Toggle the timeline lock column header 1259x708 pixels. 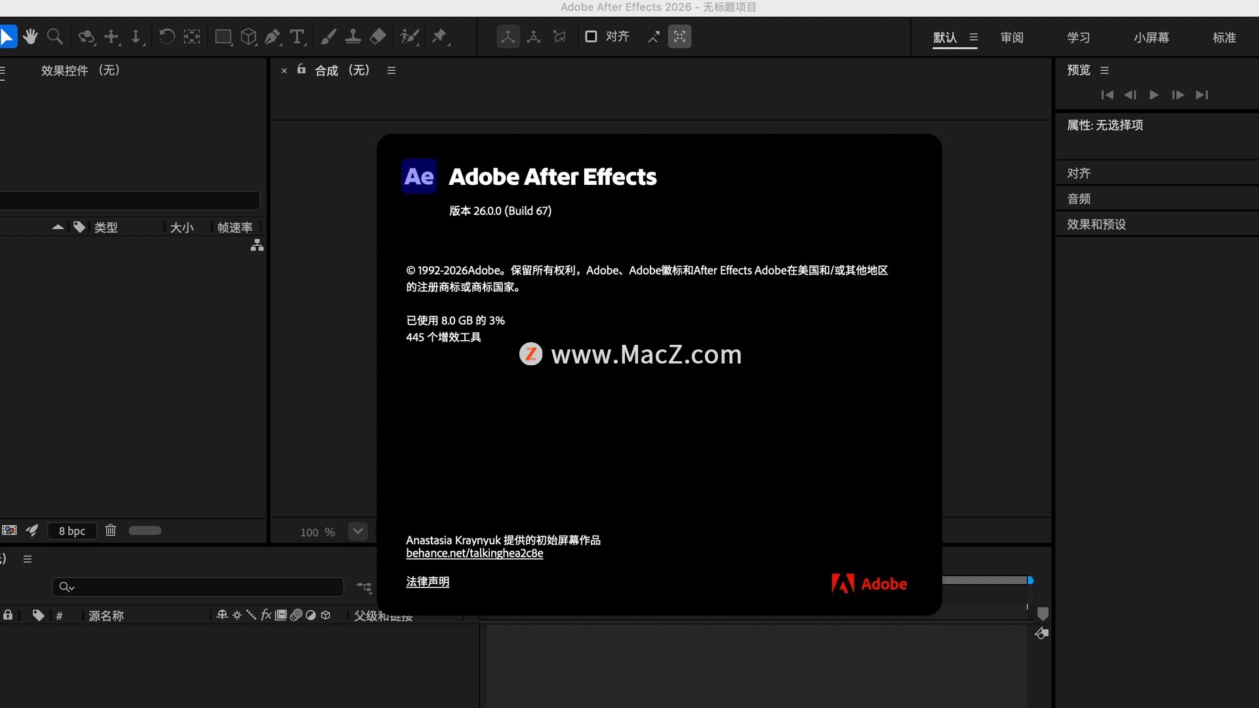[x=8, y=615]
